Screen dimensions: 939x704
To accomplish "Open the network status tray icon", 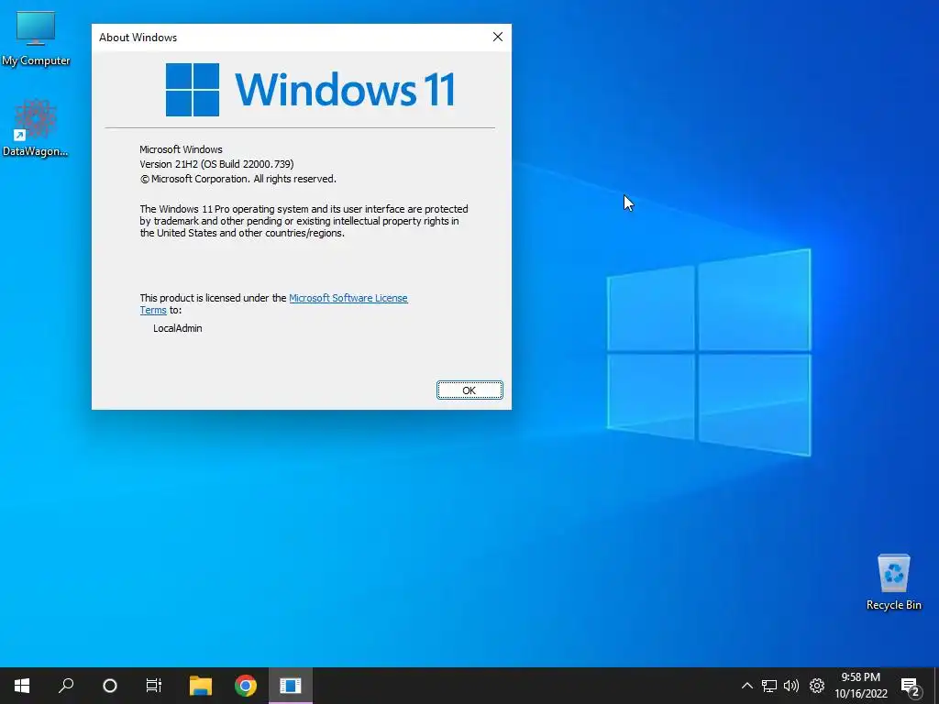I will [769, 686].
